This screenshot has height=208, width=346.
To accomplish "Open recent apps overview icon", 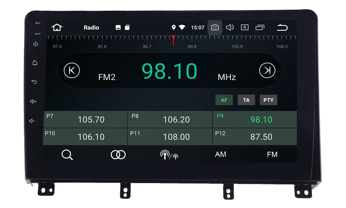I will [260, 27].
